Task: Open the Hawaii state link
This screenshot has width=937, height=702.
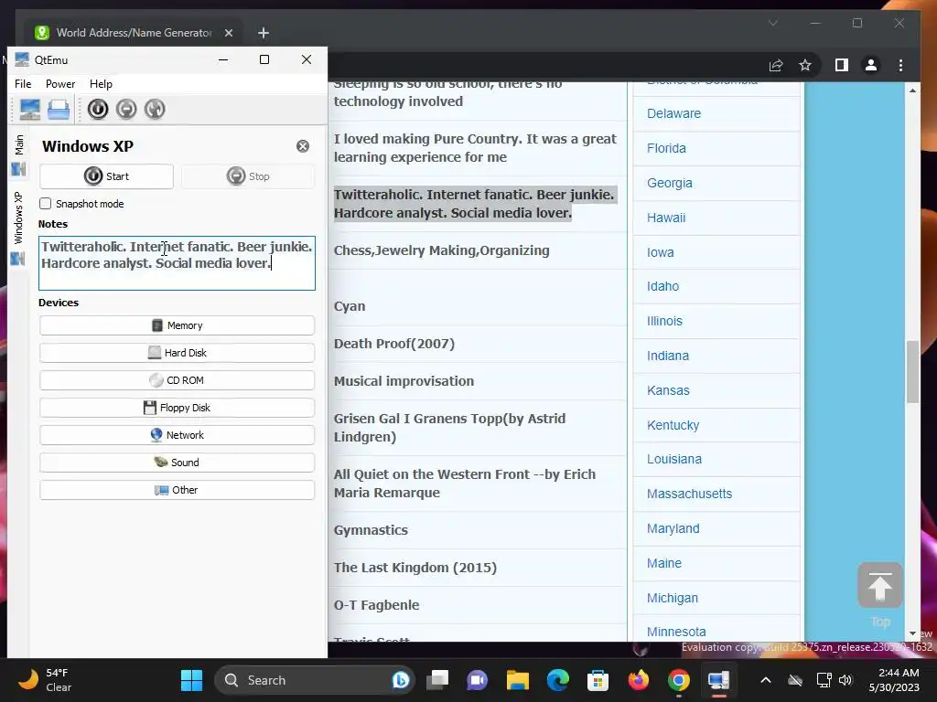Action: click(666, 218)
